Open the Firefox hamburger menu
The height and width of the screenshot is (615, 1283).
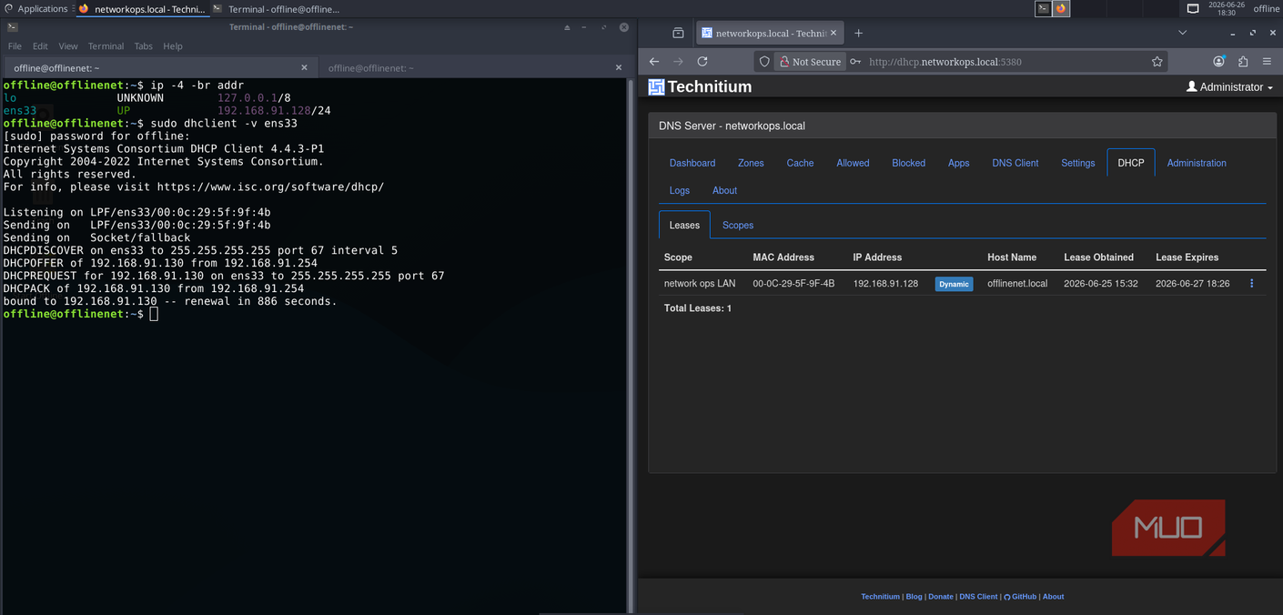pos(1267,61)
